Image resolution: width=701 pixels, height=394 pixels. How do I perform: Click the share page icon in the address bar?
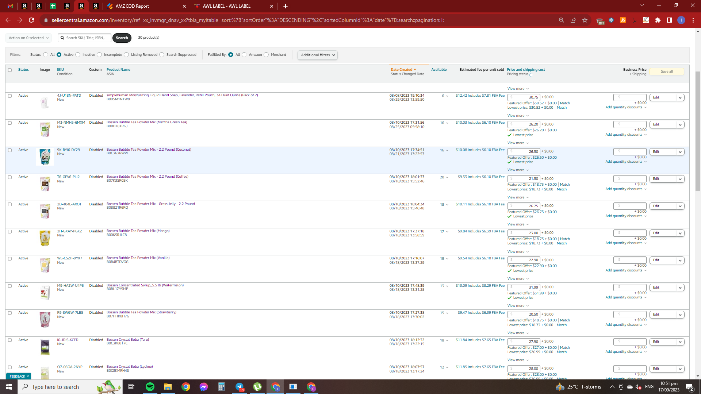[573, 20]
